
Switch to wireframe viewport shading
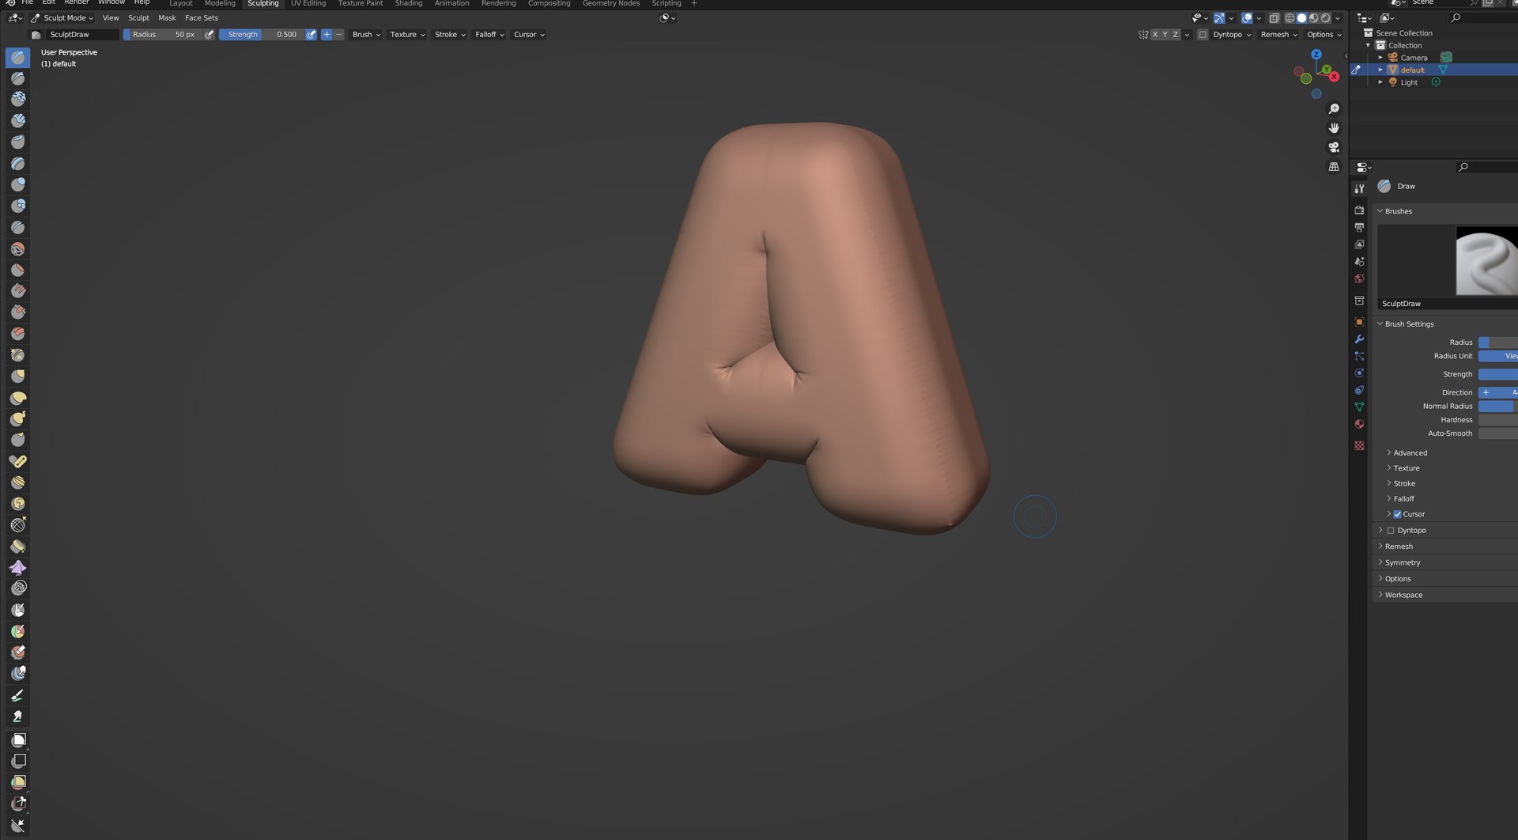1290,18
